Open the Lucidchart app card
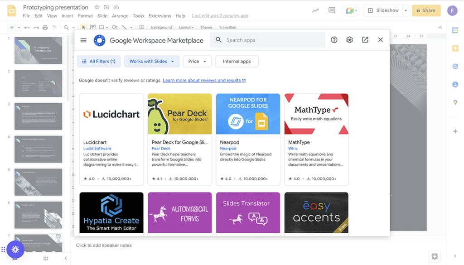This screenshot has width=464, height=265. pos(111,140)
